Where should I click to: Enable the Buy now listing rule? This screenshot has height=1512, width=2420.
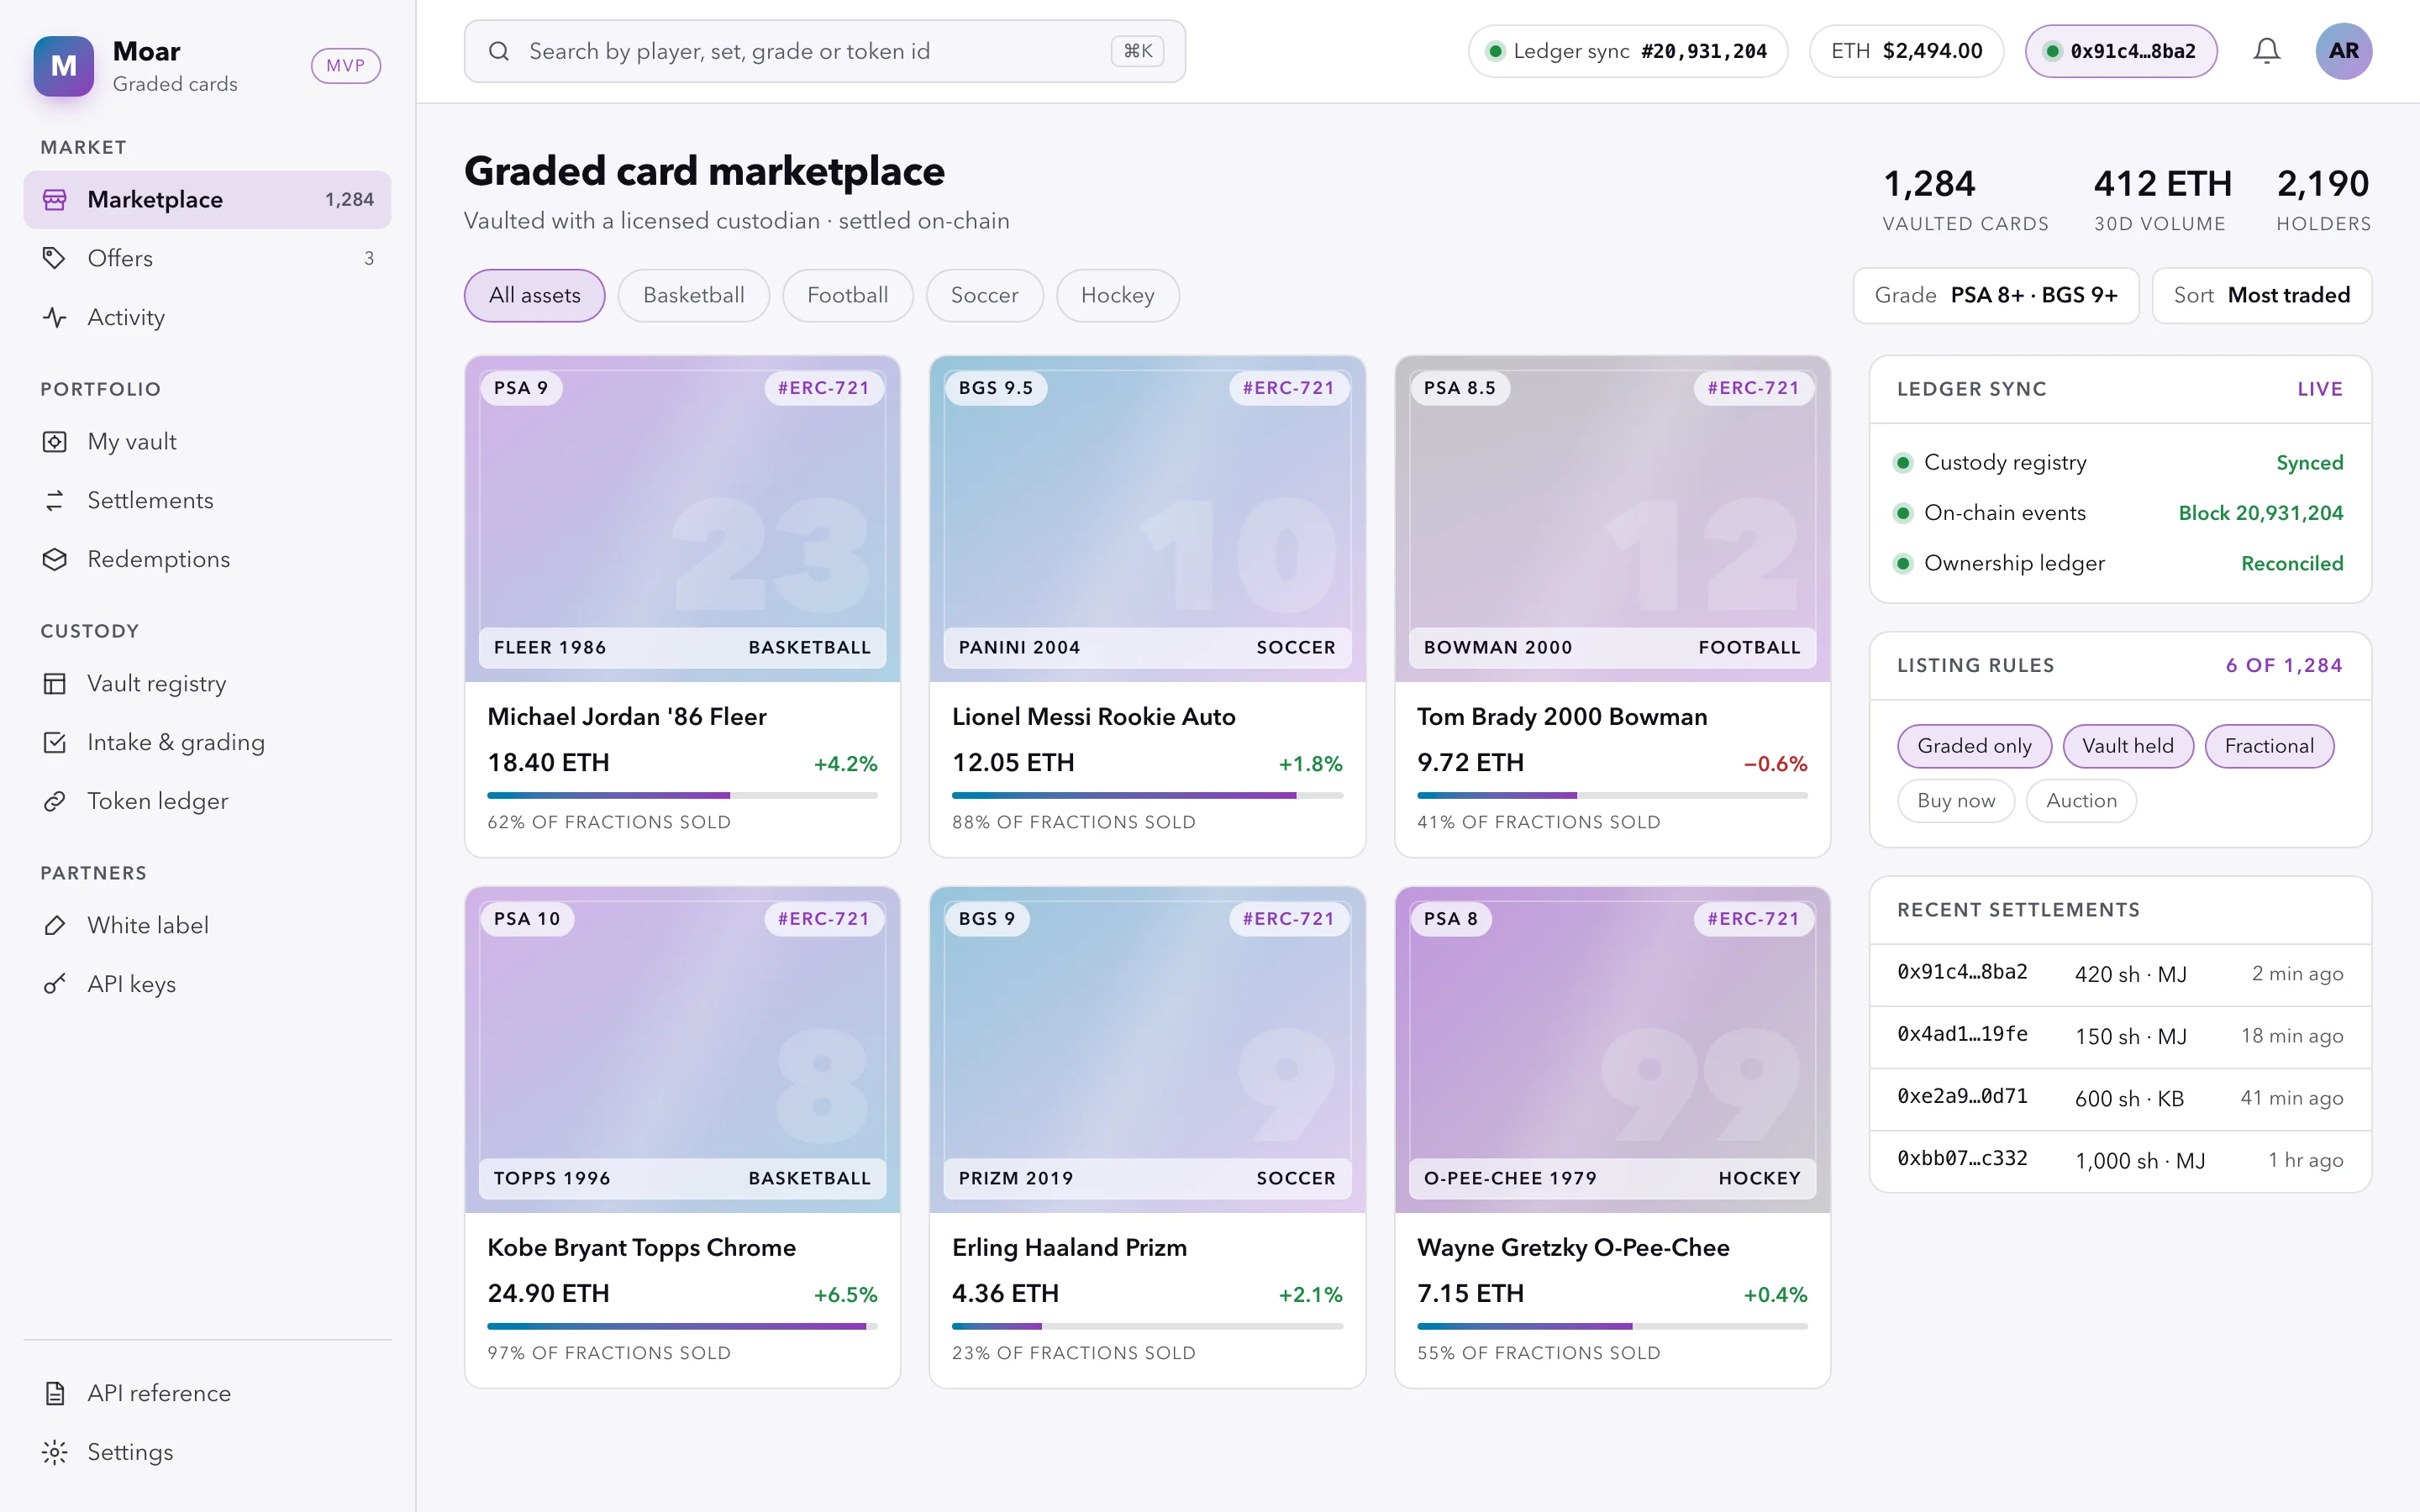tap(1956, 801)
